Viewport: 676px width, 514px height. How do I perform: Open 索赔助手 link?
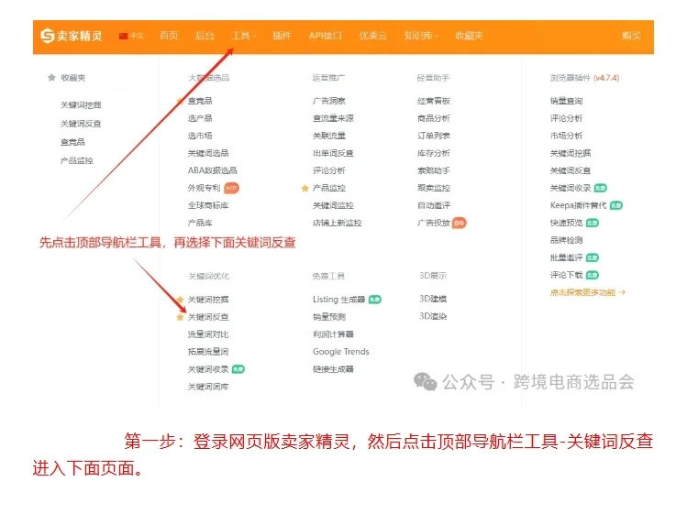click(434, 170)
